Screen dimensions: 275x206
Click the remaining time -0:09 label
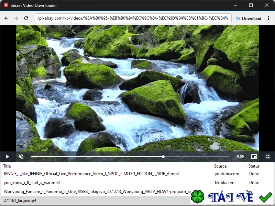pos(240,157)
